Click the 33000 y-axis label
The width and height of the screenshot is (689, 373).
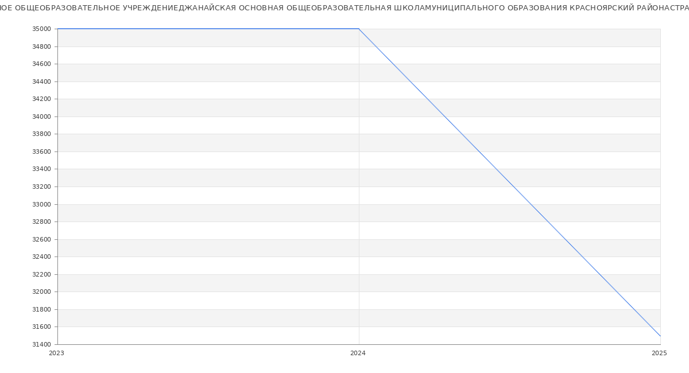tap(41, 204)
